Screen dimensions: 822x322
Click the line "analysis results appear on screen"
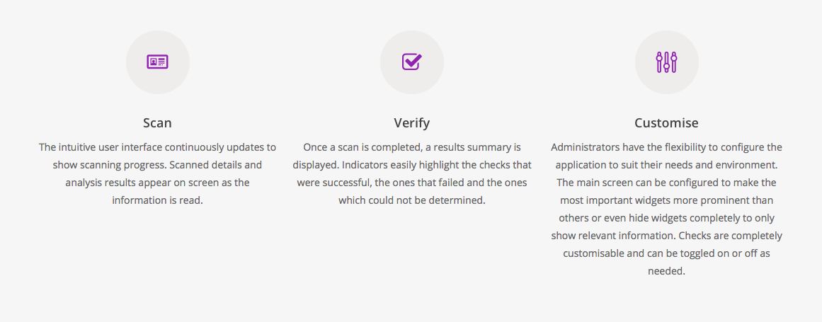[157, 183]
